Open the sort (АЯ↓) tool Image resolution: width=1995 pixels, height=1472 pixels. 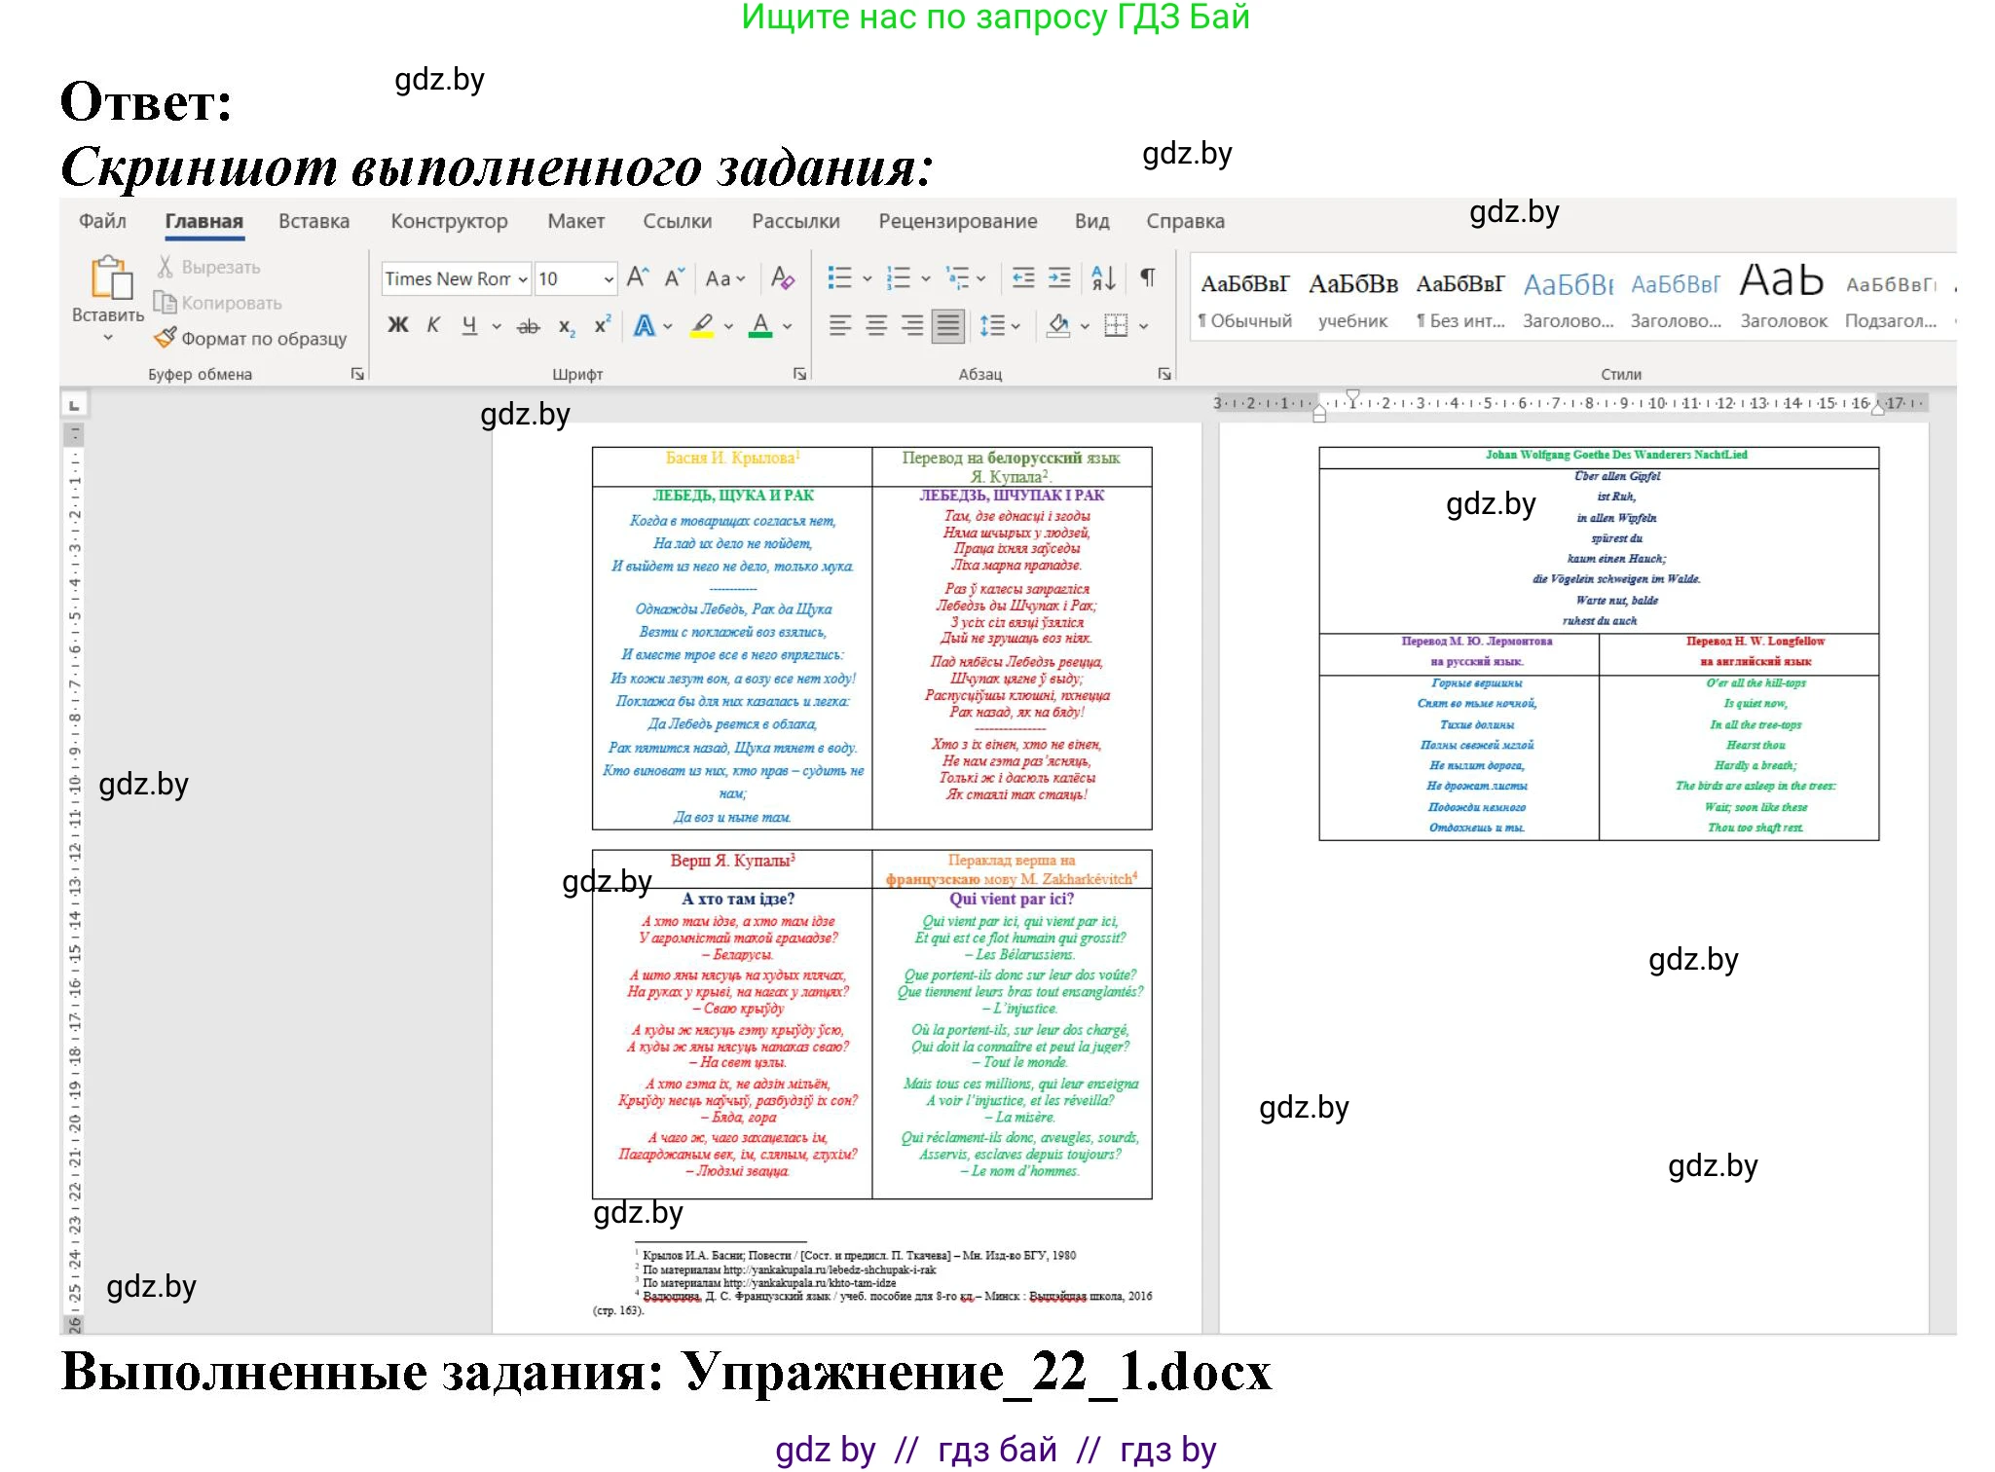1103,279
